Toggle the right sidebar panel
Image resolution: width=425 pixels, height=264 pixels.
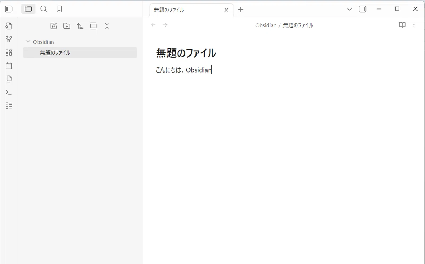click(x=363, y=9)
